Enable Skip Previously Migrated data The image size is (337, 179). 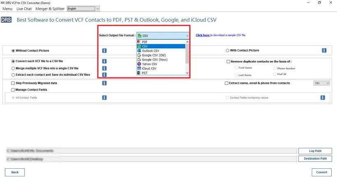(x=13, y=83)
